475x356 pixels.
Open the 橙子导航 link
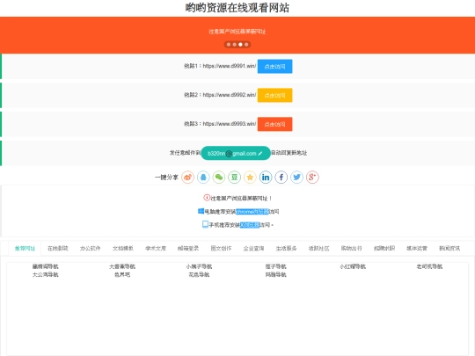(275, 266)
